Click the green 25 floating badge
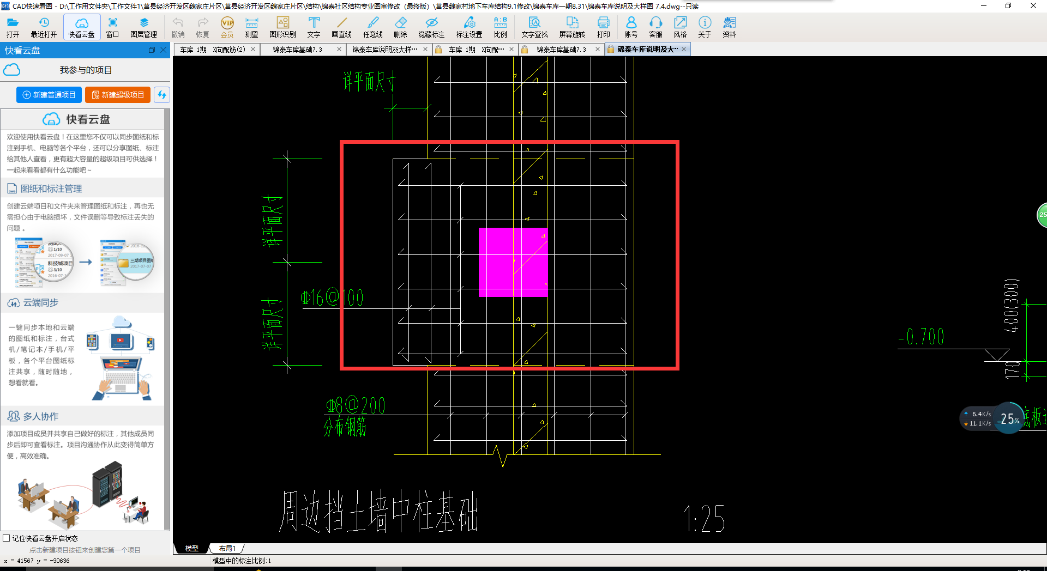 (x=1042, y=215)
